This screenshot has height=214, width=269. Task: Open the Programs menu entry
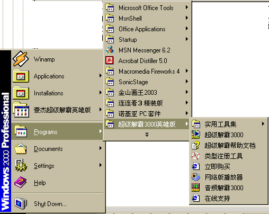pos(57,131)
